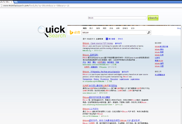Image resolution: width=182 pixels, height=124 pixels.
Task: Expand dropdown arrow next to en.wikipedia.org URL
Action: pos(105,81)
